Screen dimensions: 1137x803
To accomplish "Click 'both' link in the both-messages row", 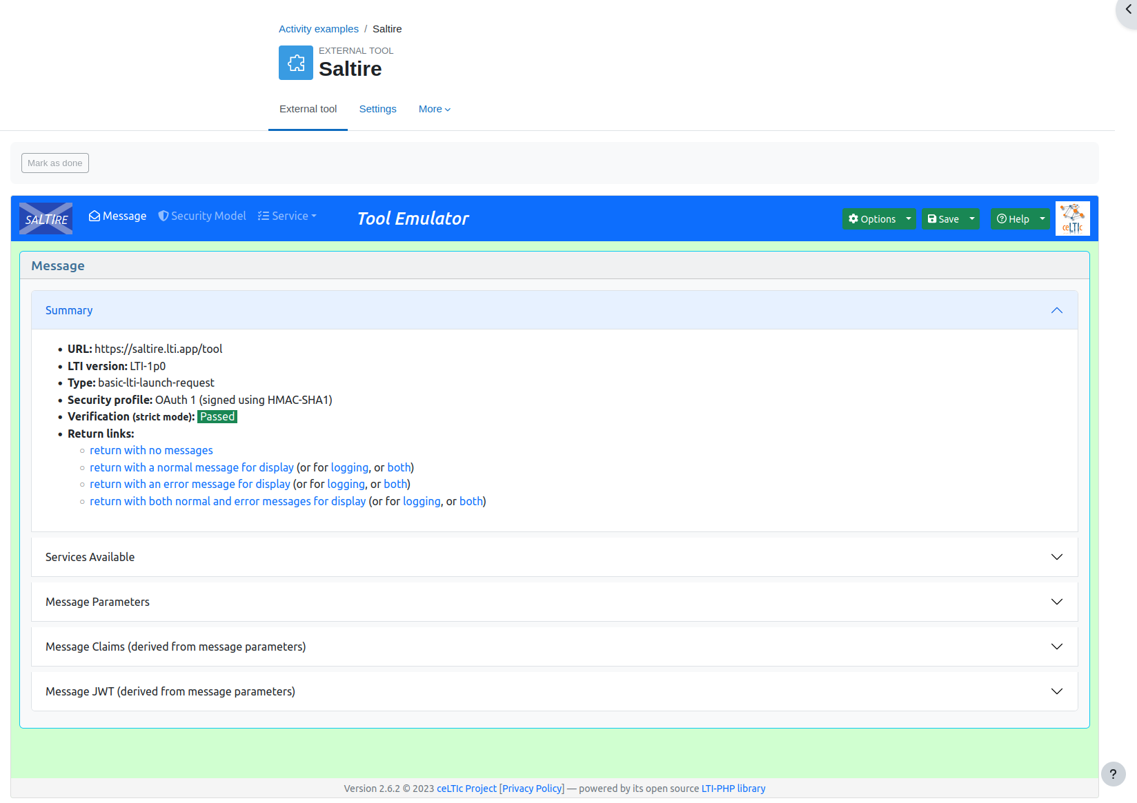I will (471, 501).
